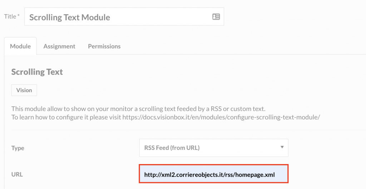
Task: Click the Scrolling Text section heading
Action: click(37, 72)
